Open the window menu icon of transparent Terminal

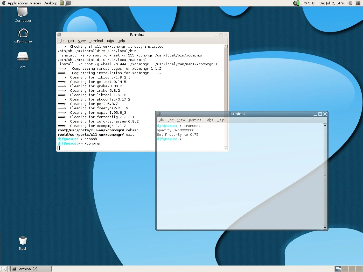coord(159,114)
